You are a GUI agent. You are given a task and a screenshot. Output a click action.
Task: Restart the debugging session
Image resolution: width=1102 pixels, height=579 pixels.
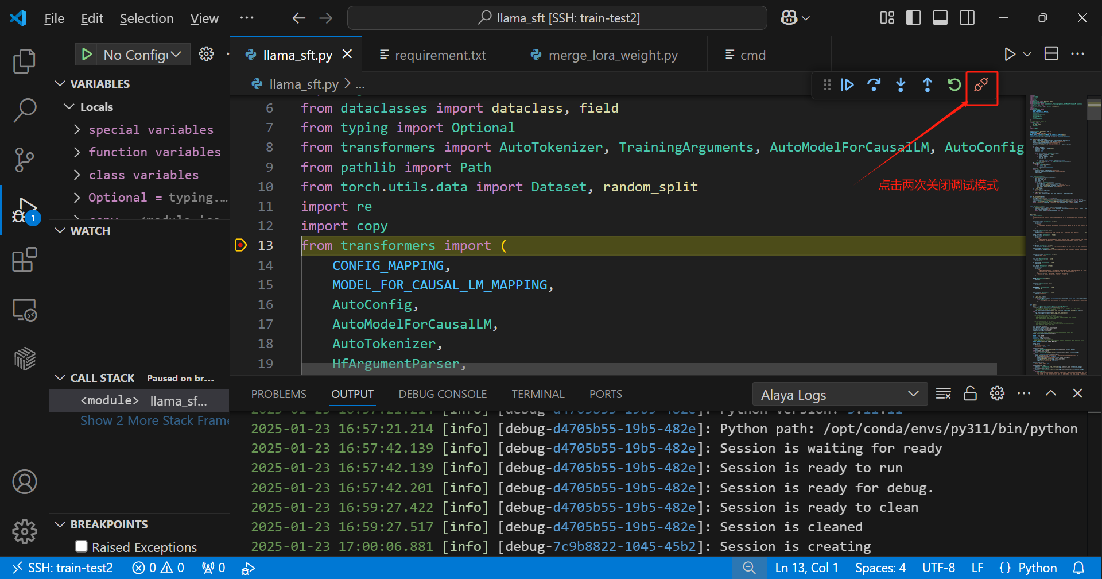pyautogui.click(x=954, y=85)
